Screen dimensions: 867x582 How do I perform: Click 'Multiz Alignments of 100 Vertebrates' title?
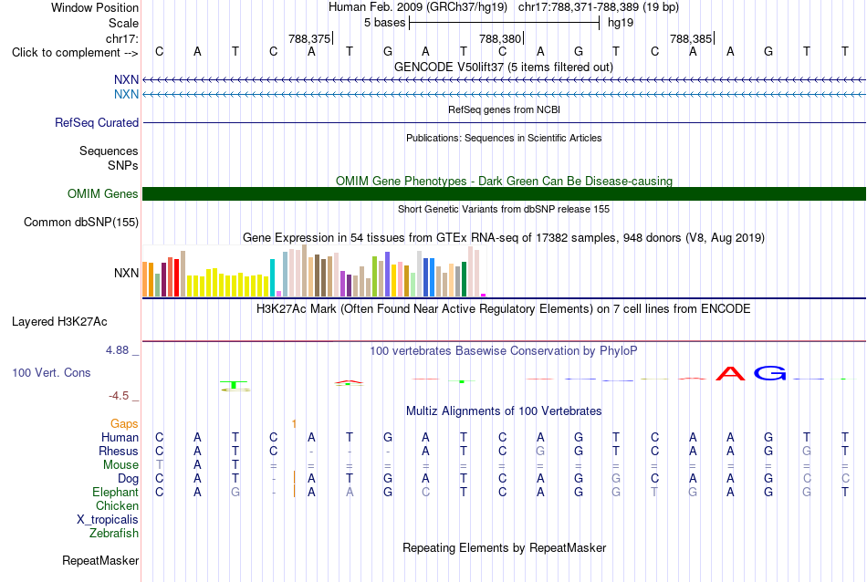(x=504, y=411)
